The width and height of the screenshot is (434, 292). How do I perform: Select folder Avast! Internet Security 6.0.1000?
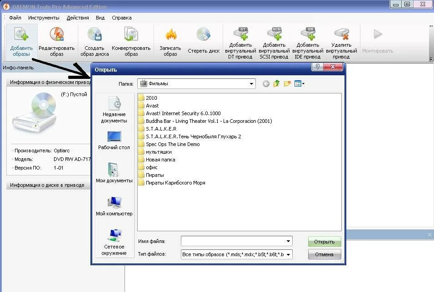pyautogui.click(x=180, y=113)
